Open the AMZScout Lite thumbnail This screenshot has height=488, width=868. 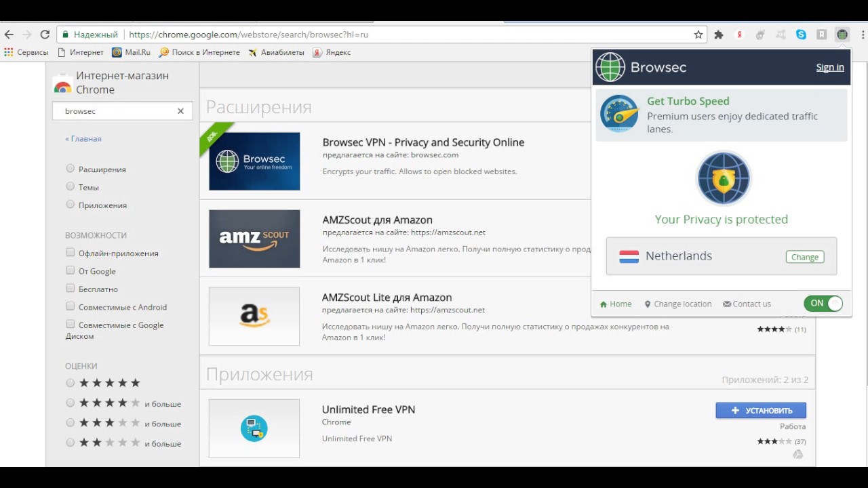(x=254, y=317)
